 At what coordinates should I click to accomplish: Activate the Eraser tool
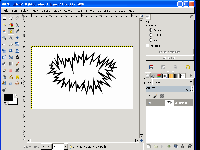click(11, 70)
